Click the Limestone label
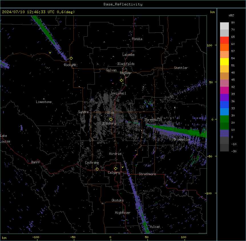 pos(44,102)
